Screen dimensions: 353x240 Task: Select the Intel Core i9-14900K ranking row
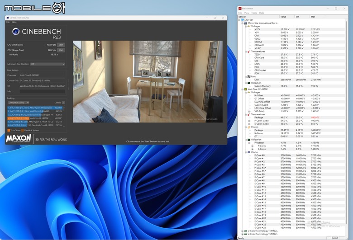(35, 118)
